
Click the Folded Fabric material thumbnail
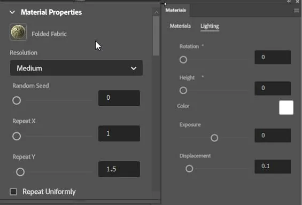(18, 32)
